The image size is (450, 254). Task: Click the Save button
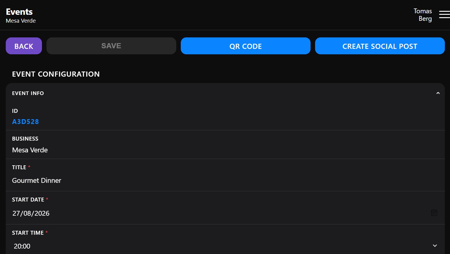click(x=111, y=46)
